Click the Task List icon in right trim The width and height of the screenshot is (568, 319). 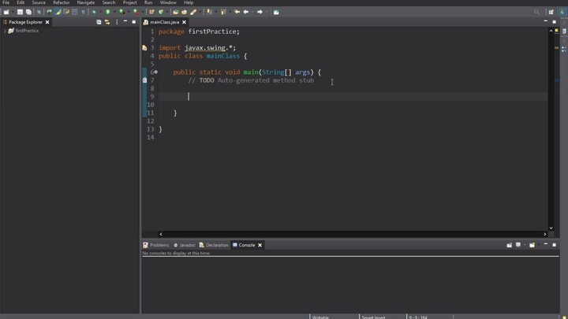(x=564, y=31)
